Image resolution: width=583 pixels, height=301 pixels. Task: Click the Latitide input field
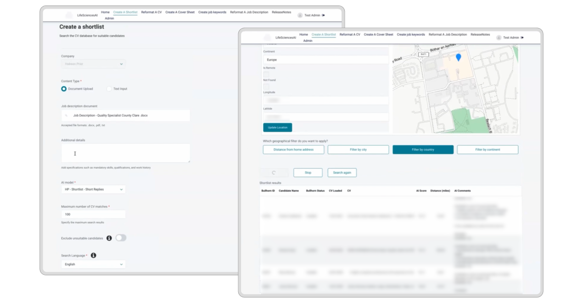pyautogui.click(x=326, y=117)
